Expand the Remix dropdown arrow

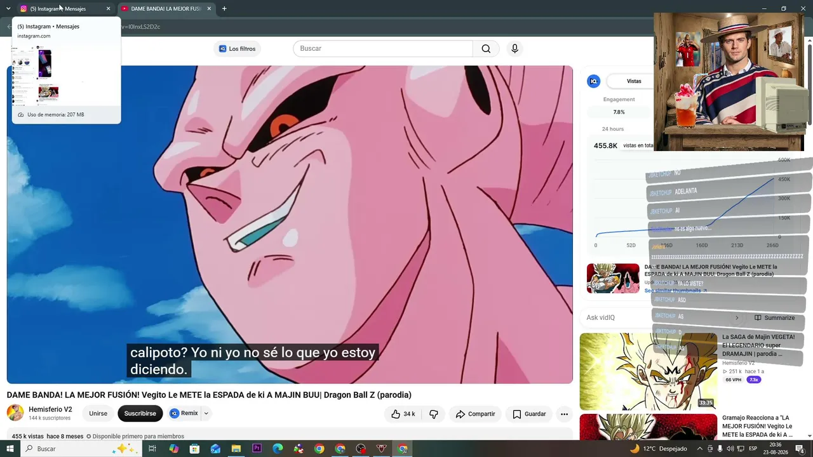206,413
